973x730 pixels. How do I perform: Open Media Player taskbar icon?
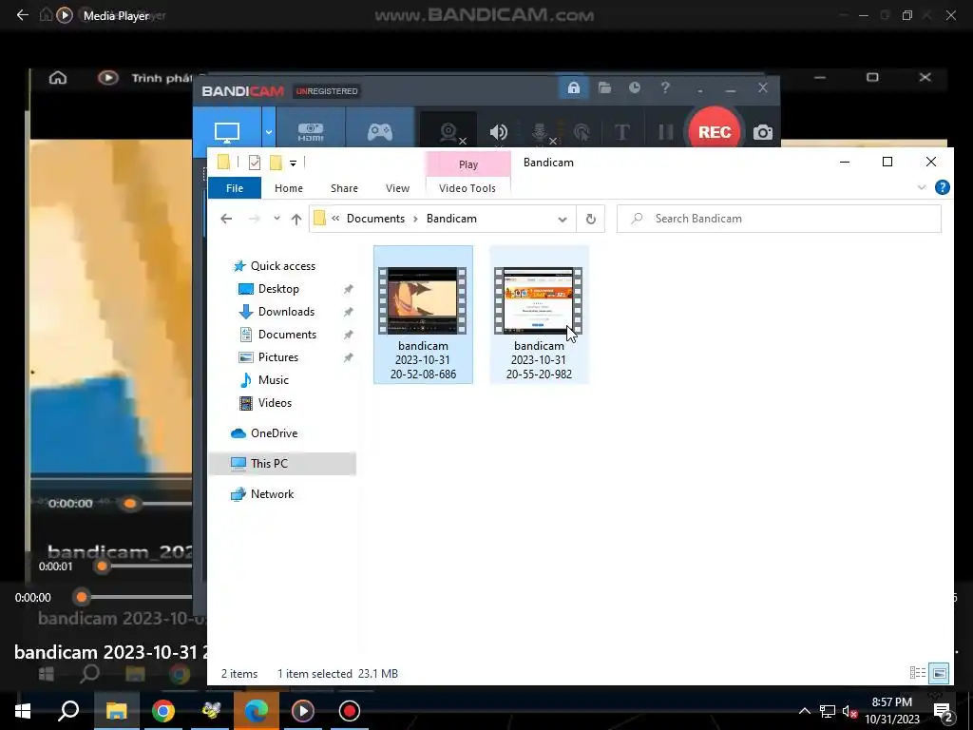pyautogui.click(x=303, y=711)
